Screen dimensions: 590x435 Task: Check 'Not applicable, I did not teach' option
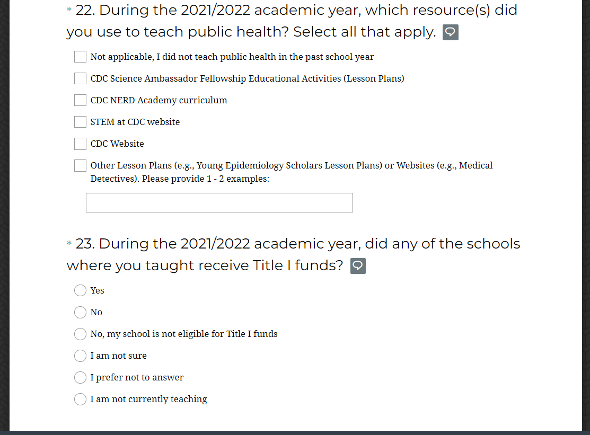pyautogui.click(x=80, y=57)
